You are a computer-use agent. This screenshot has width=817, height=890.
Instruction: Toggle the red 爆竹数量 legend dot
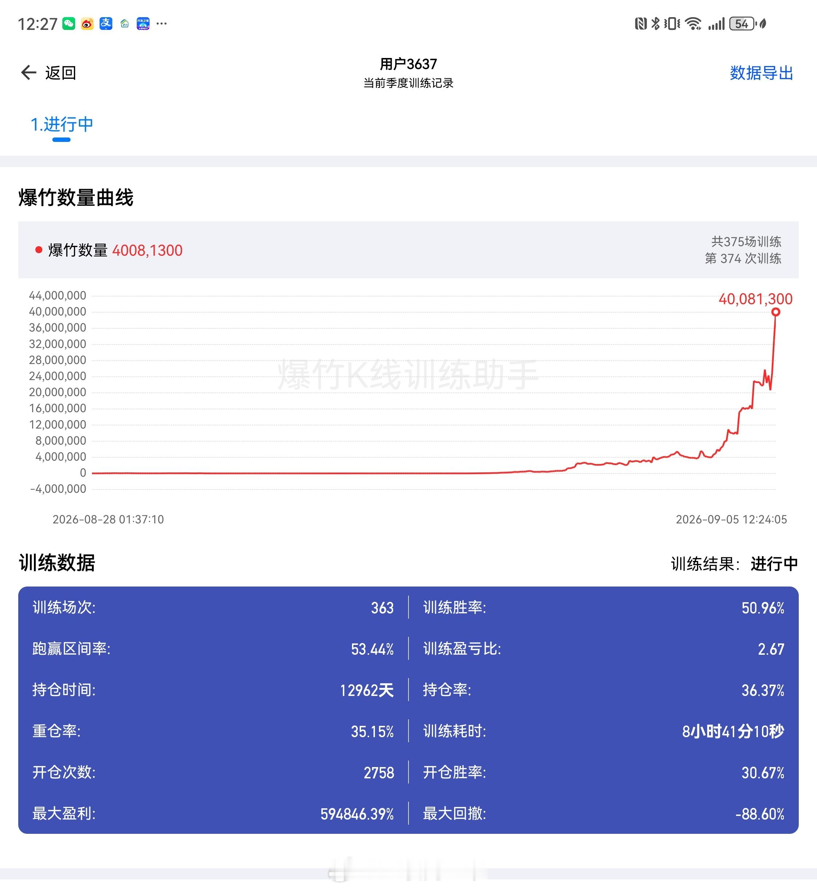(39, 250)
